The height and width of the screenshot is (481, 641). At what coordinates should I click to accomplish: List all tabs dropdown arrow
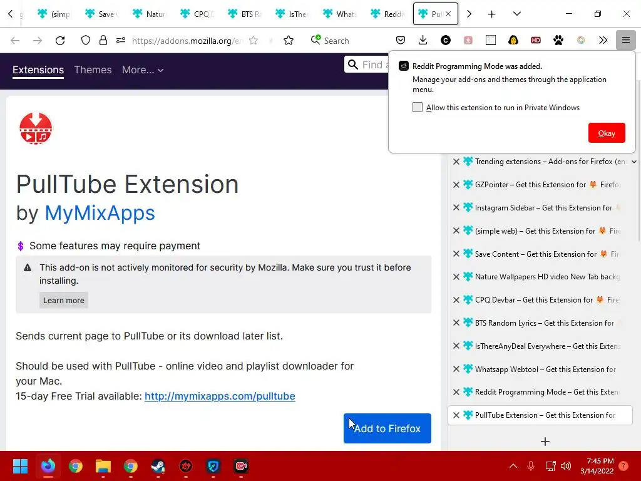[516, 14]
